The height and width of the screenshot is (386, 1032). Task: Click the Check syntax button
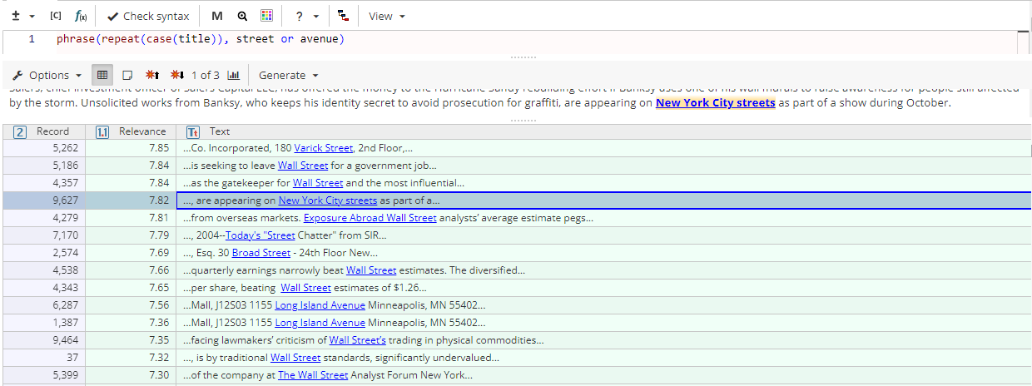[x=149, y=16]
